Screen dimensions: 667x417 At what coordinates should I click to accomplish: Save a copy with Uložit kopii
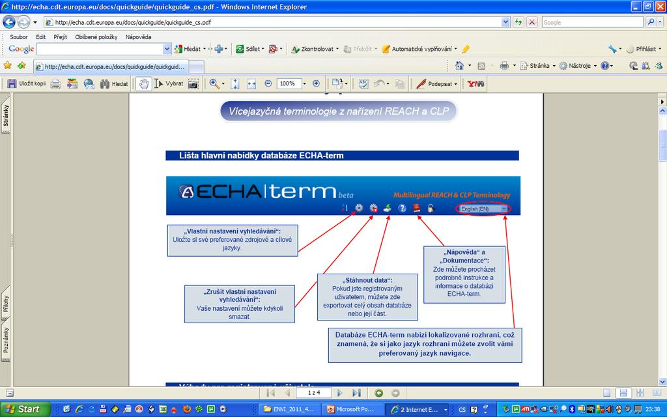[26, 84]
